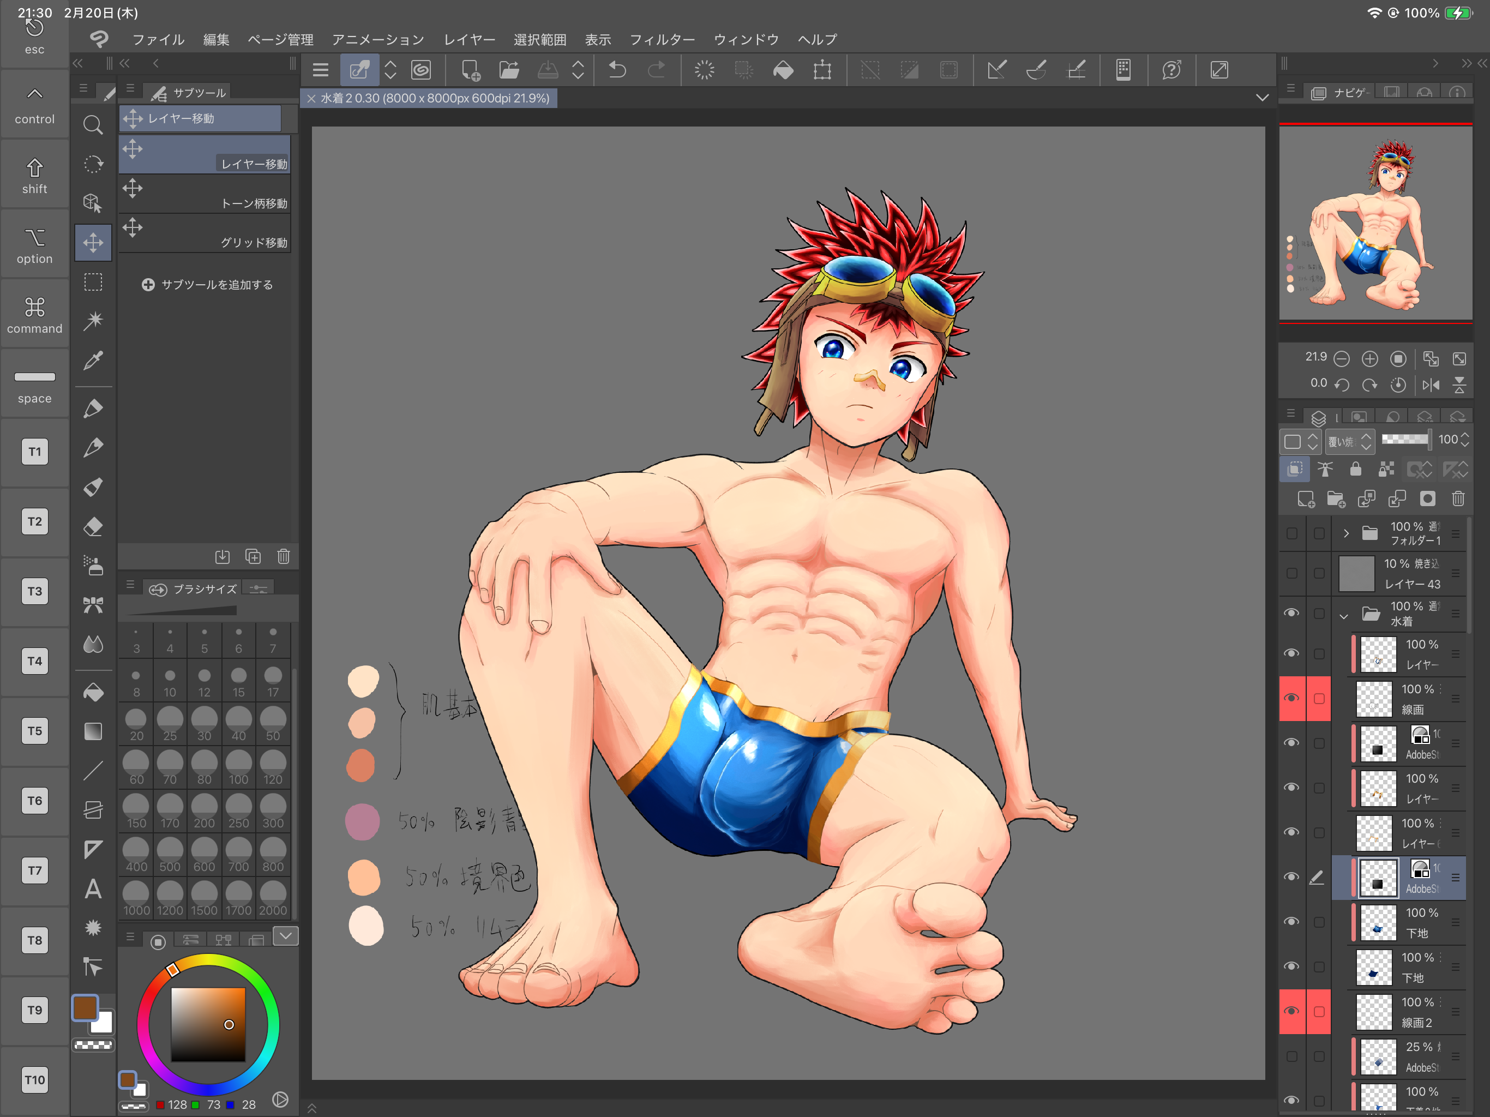Open the blend mode dropdown
This screenshot has width=1490, height=1117.
coord(1350,441)
